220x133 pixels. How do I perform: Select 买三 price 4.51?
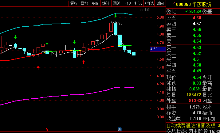[x=197, y=59]
